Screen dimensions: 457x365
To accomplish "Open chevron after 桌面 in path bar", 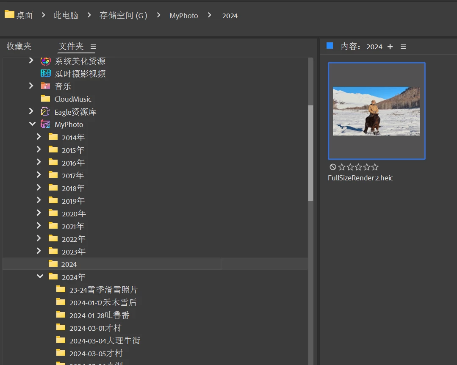I will click(44, 15).
